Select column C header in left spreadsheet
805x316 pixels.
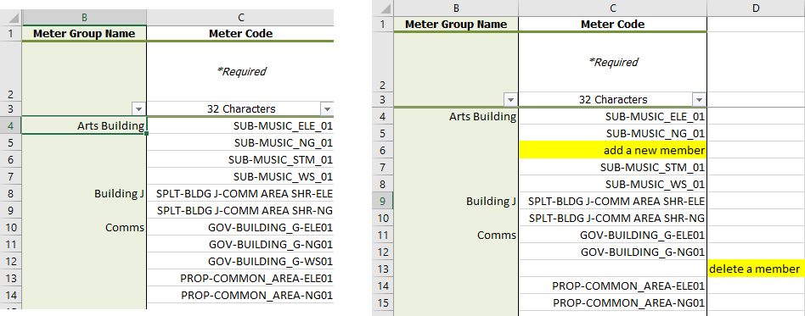click(x=240, y=18)
